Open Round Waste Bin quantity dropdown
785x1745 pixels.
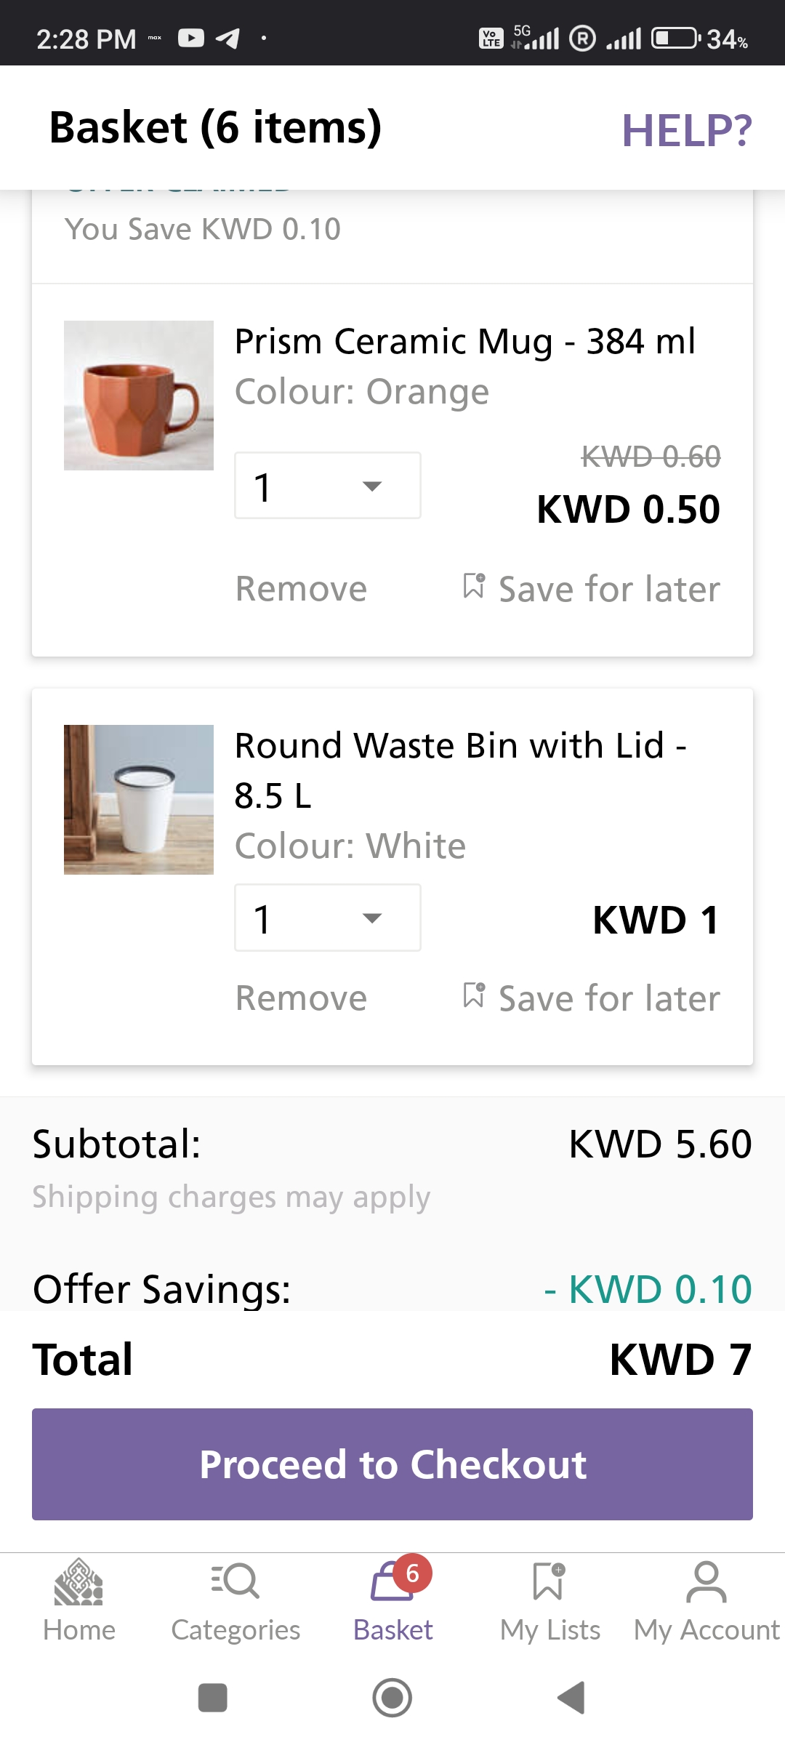[327, 918]
